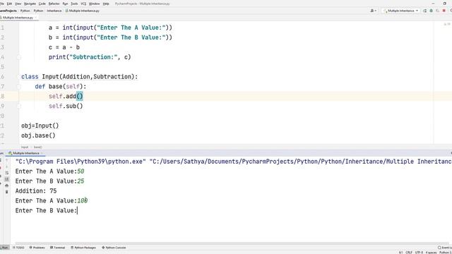Click the Run with Coverage icon
The image size is (452, 254).
[438, 11]
